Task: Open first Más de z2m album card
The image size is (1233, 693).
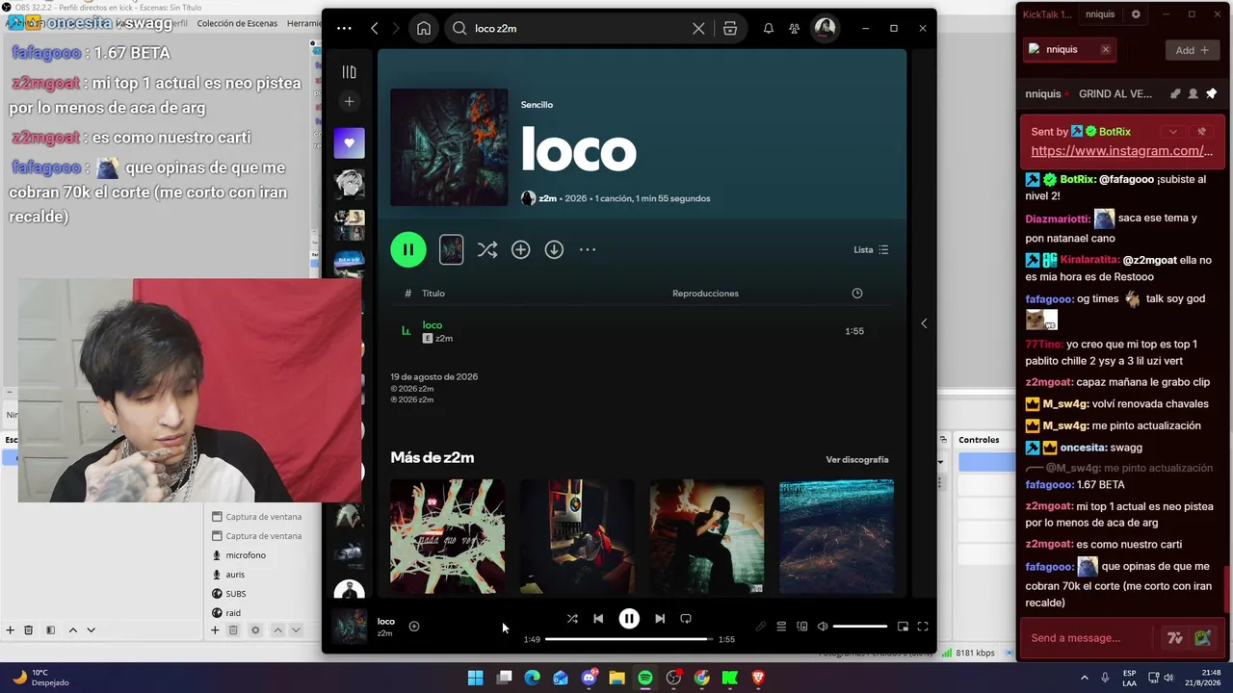Action: pyautogui.click(x=447, y=536)
